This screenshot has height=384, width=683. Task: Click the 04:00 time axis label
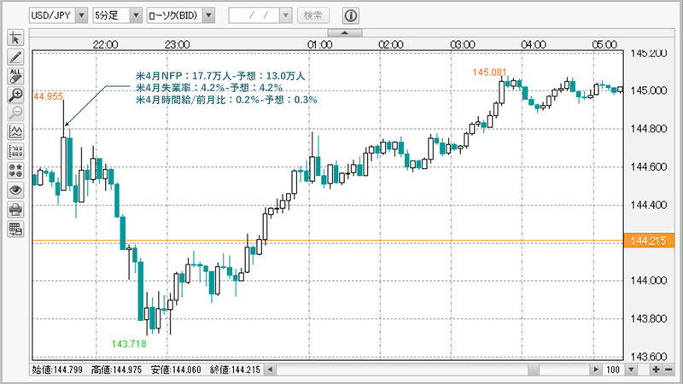534,44
